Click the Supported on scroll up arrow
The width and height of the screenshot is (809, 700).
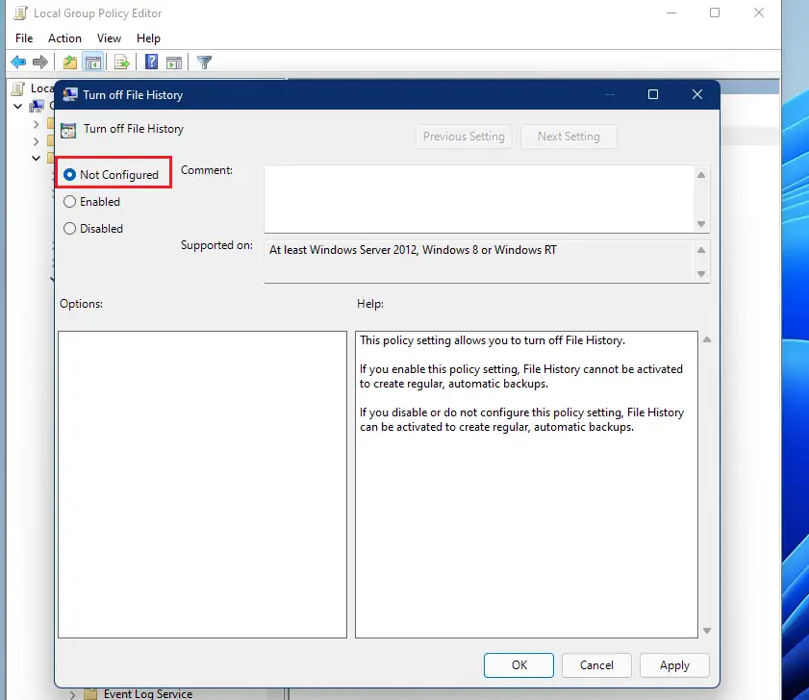click(x=701, y=250)
